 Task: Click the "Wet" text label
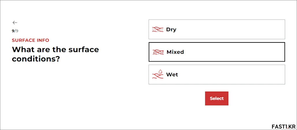(172, 75)
